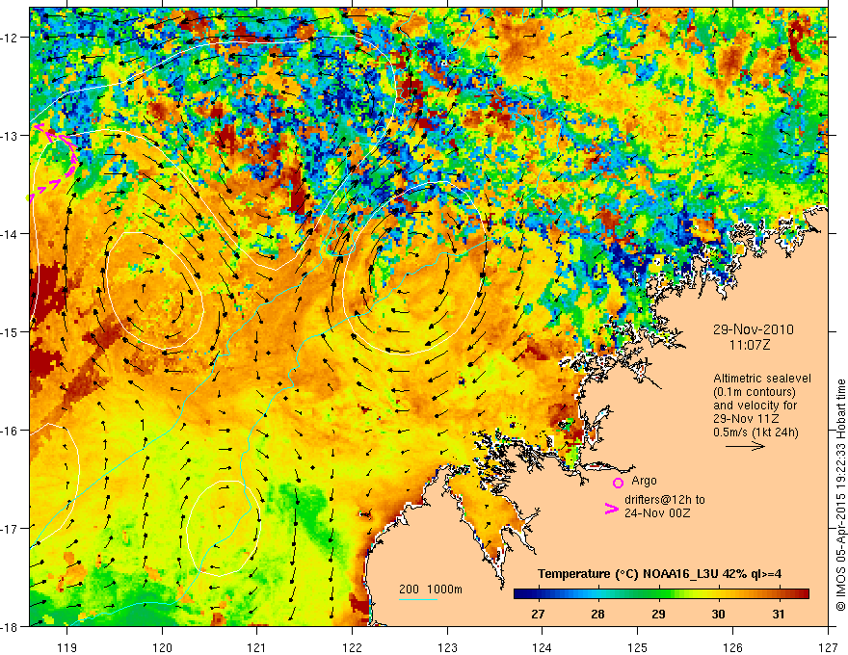Click the '24-Nov 00Z' legend text
Screen dimensions: 848x655
coord(657,513)
